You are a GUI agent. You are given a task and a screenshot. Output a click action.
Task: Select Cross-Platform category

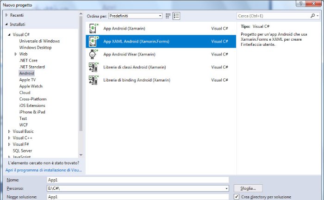pos(33,99)
